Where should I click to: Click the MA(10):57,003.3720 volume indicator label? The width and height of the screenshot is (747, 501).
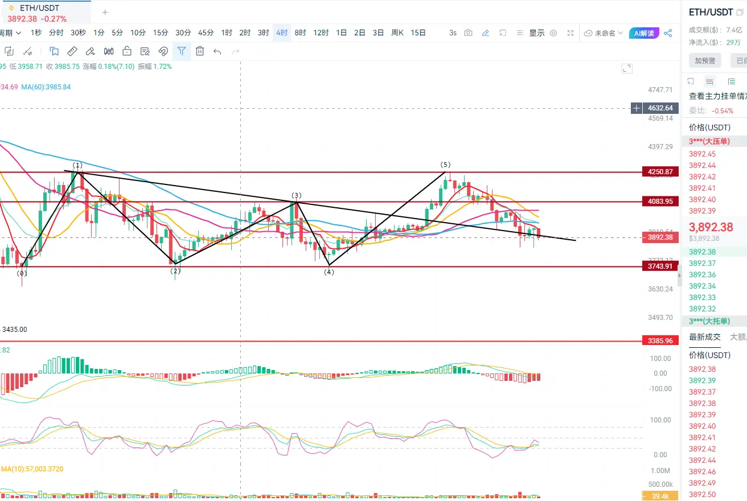pyautogui.click(x=32, y=469)
